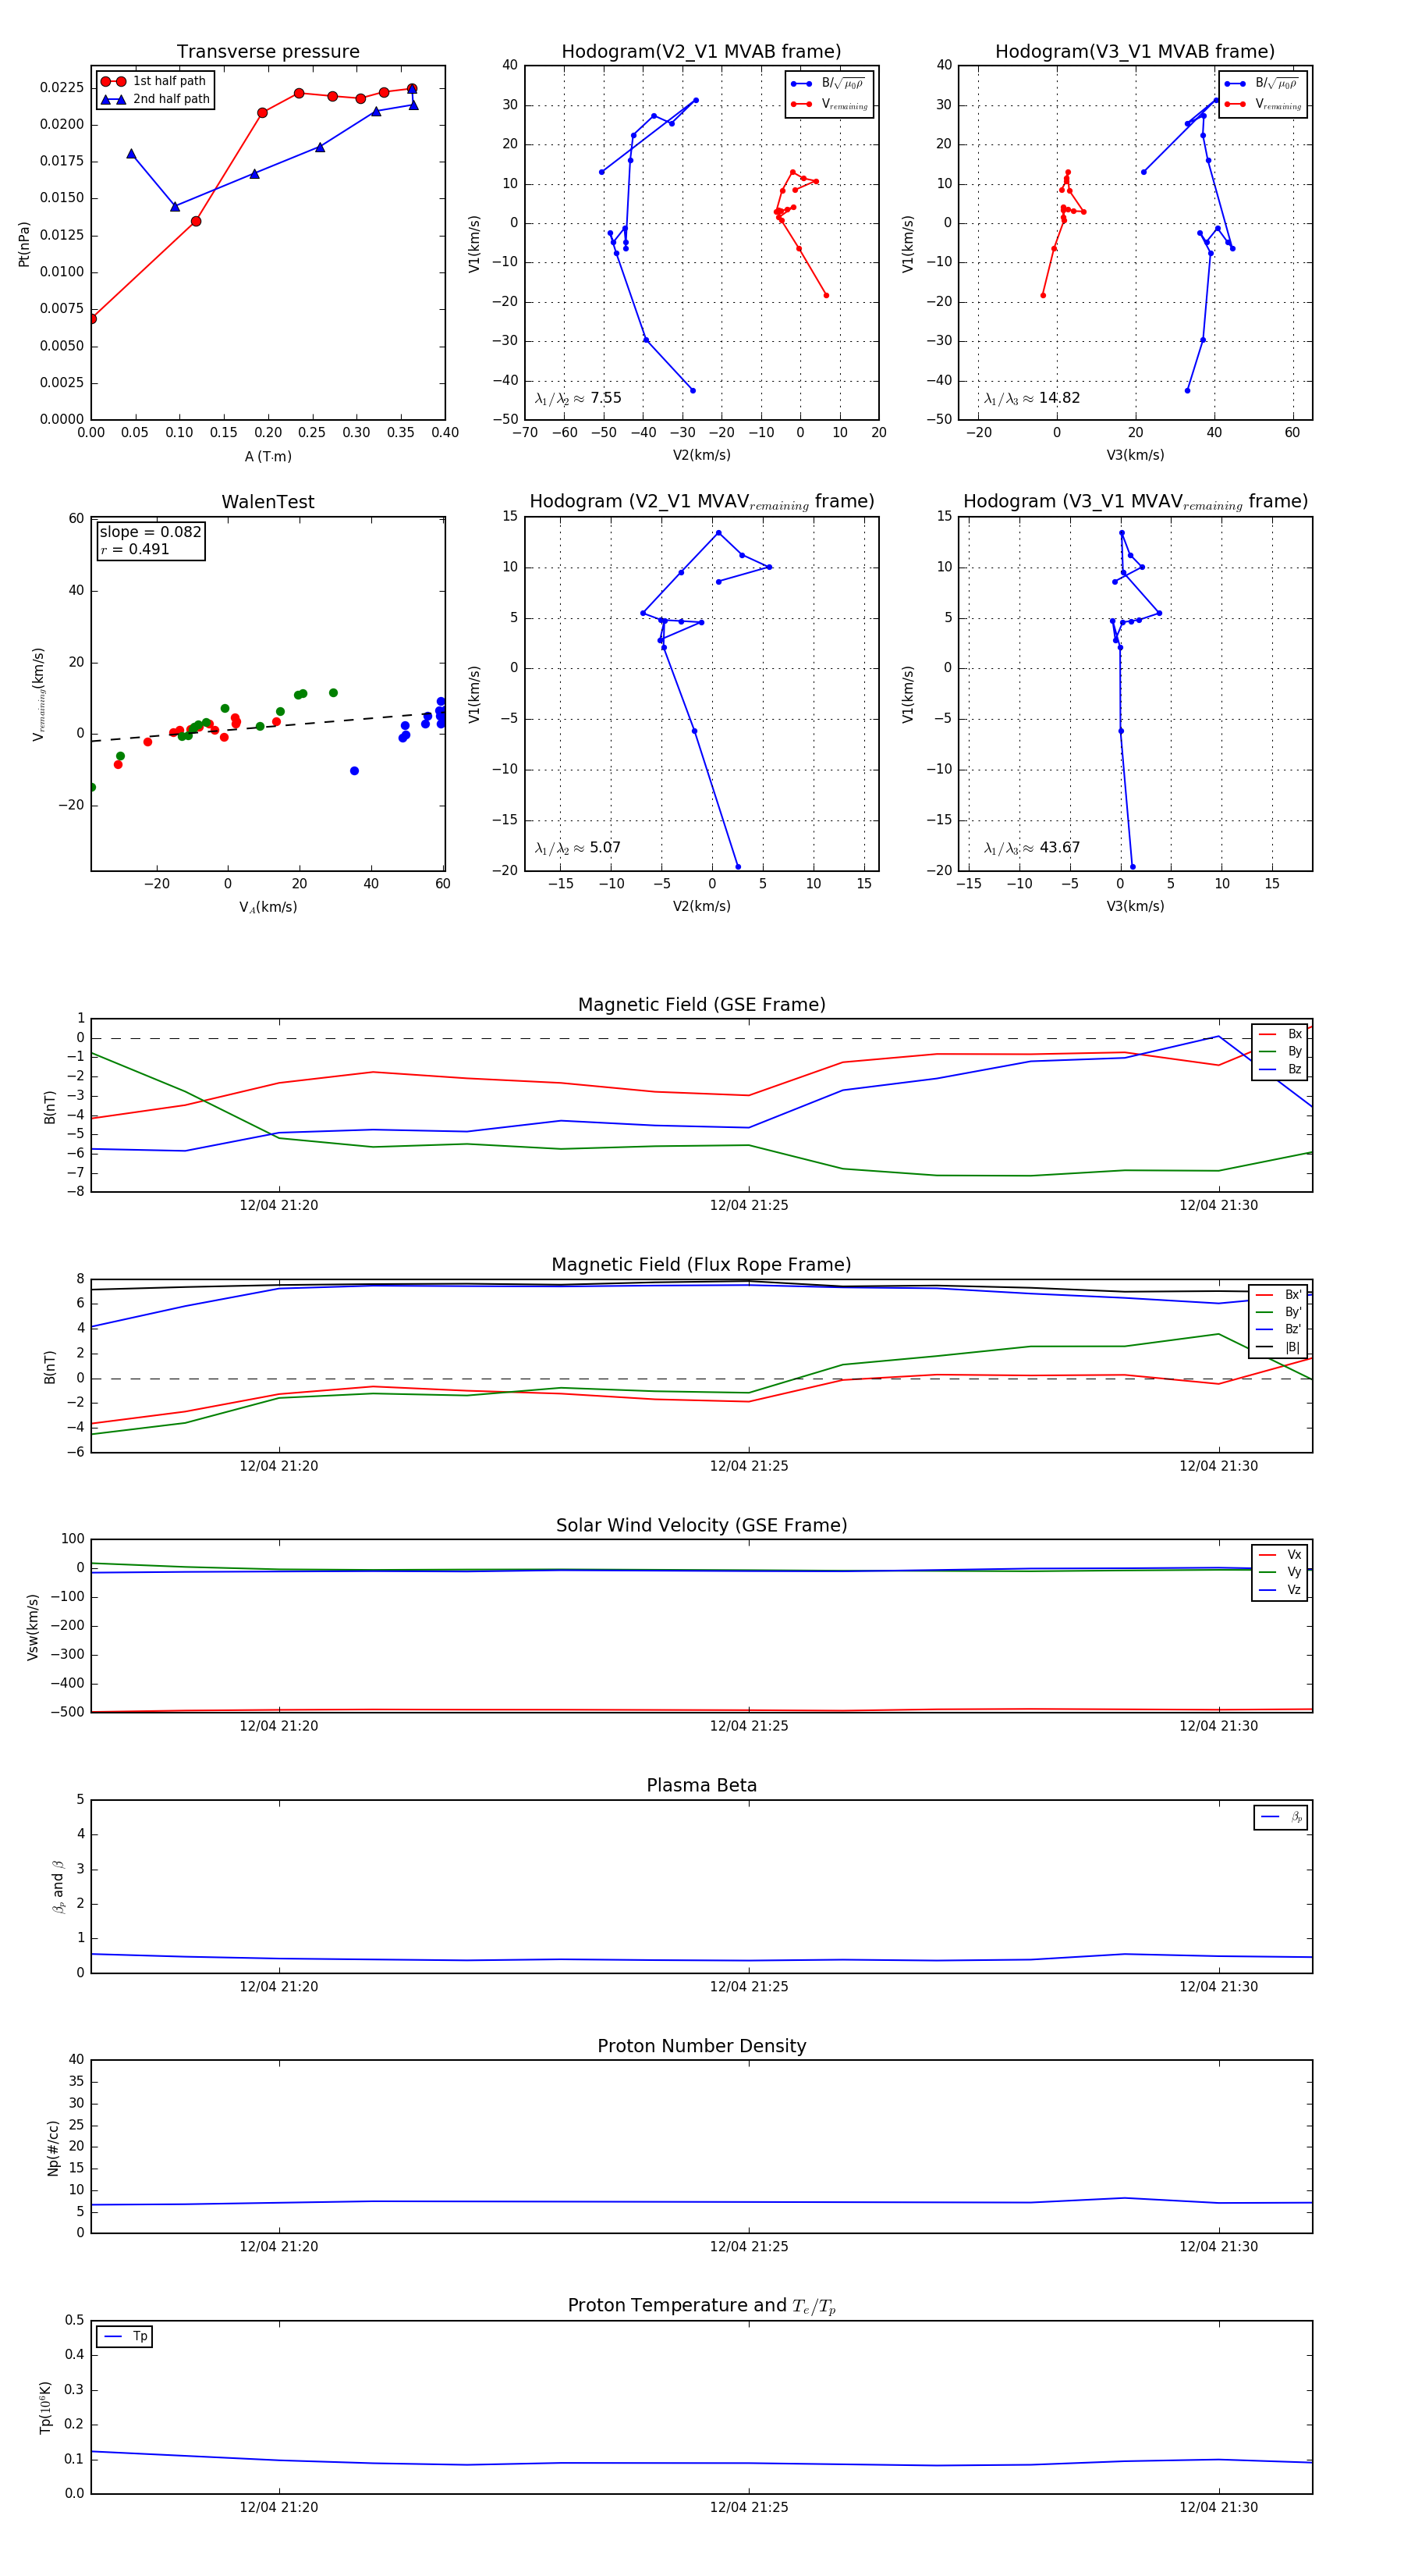Click the V_A(km/s) x-axis label

pos(268,907)
